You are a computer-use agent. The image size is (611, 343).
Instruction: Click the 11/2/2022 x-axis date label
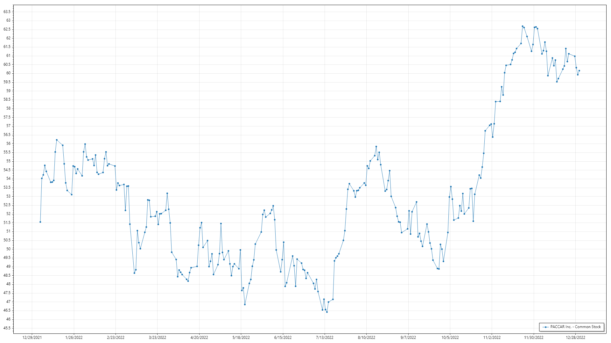click(x=492, y=338)
